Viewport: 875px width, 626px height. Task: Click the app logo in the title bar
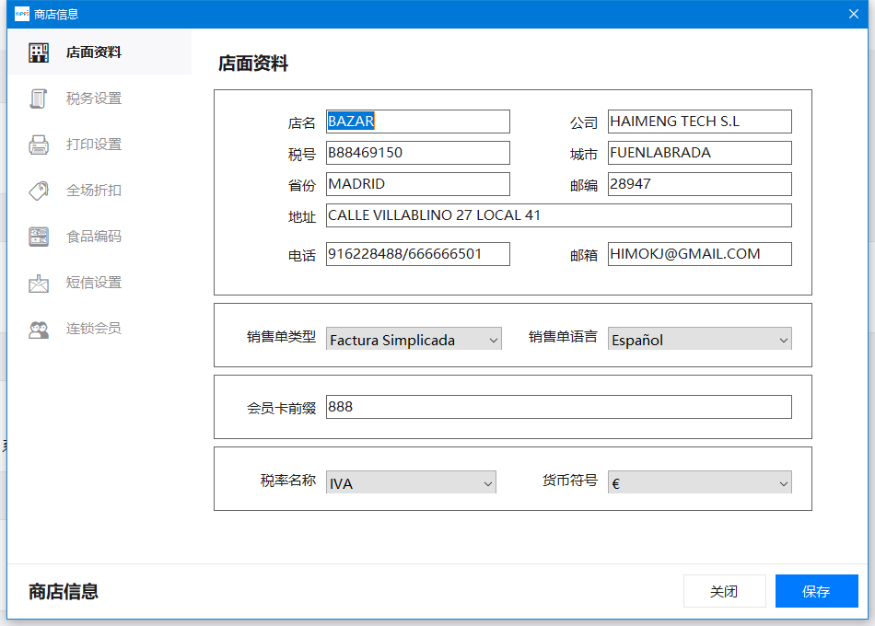coord(22,14)
